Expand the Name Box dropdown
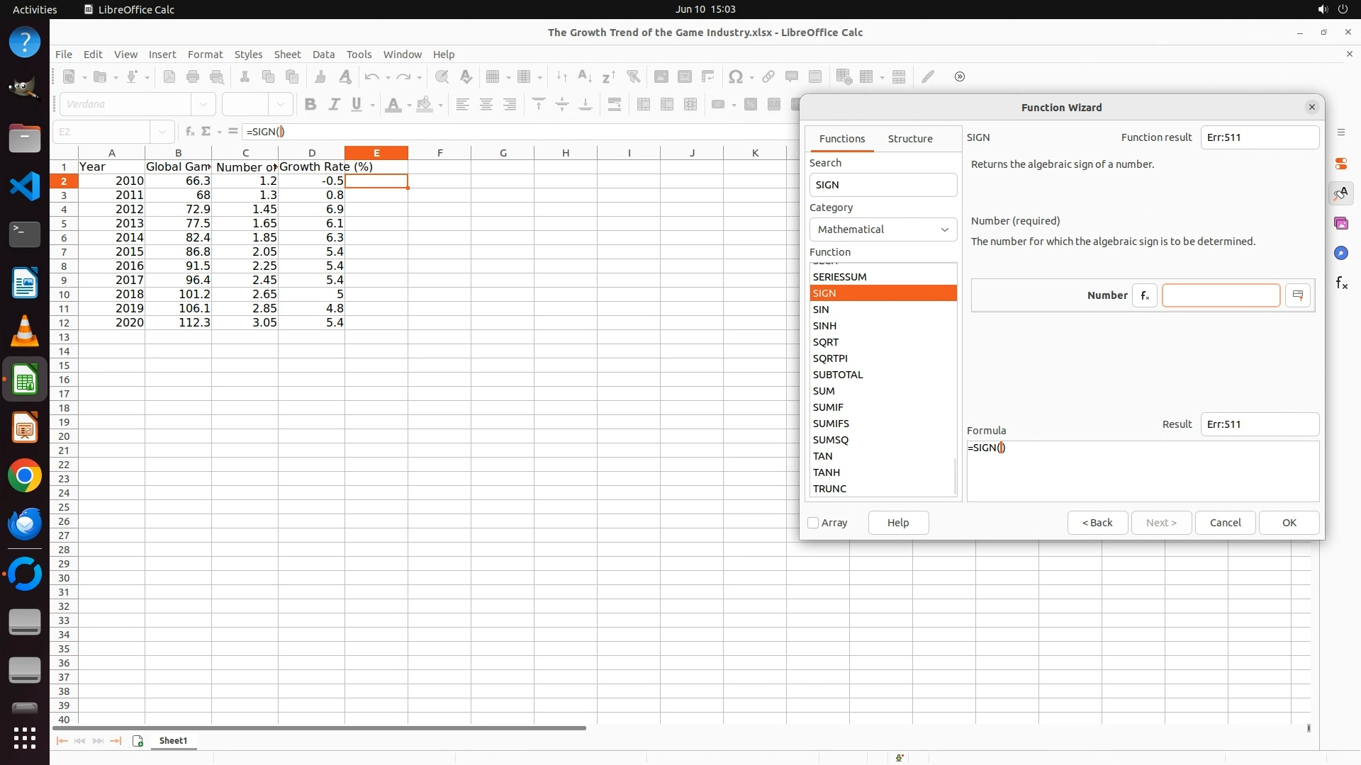Viewport: 1361px width, 765px height. point(162,131)
